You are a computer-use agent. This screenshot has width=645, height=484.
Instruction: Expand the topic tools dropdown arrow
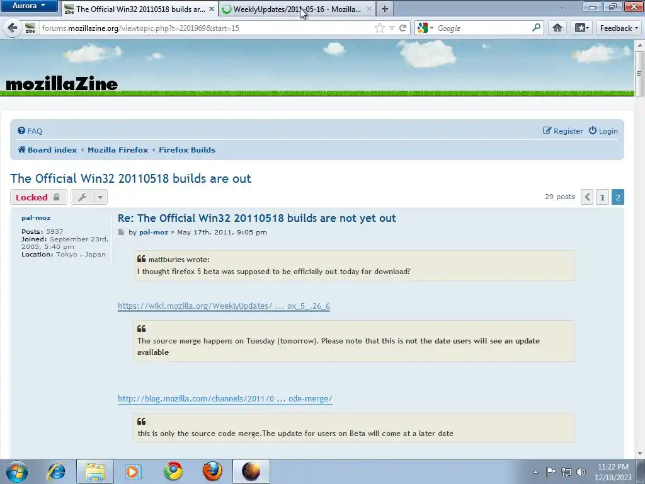pyautogui.click(x=100, y=197)
